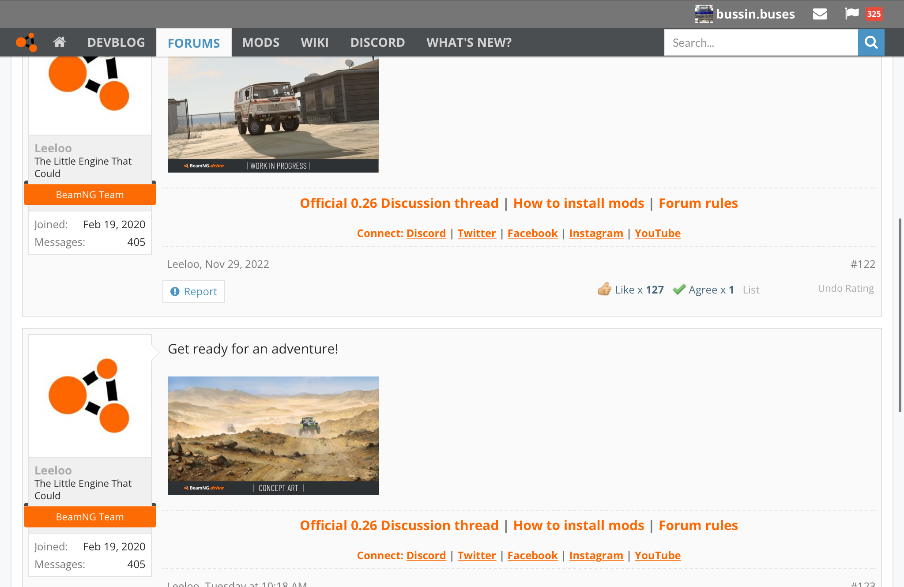Click the BeamNG logo icon in navbar
The width and height of the screenshot is (904, 587).
(x=26, y=42)
